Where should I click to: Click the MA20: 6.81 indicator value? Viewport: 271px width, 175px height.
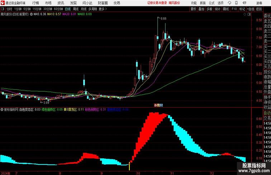click(x=69, y=14)
